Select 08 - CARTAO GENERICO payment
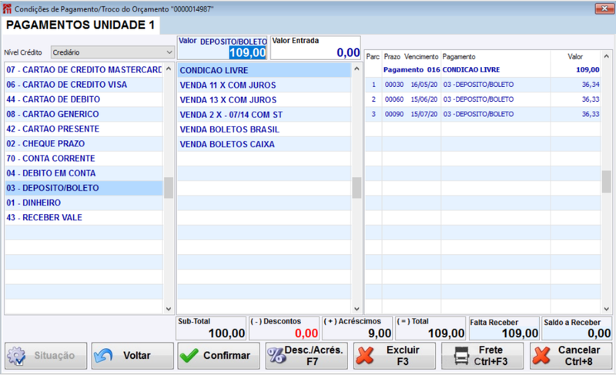Viewport: 616px width, 375px height. (84, 114)
